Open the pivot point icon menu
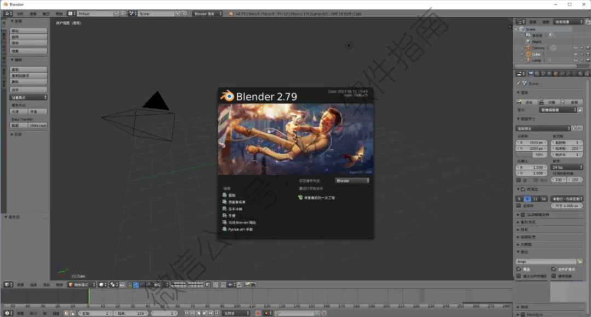Viewport: 591px width, 317px height. (x=113, y=285)
